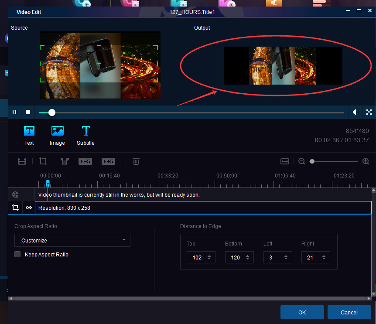Pause the video playback
The height and width of the screenshot is (324, 376).
(x=14, y=112)
